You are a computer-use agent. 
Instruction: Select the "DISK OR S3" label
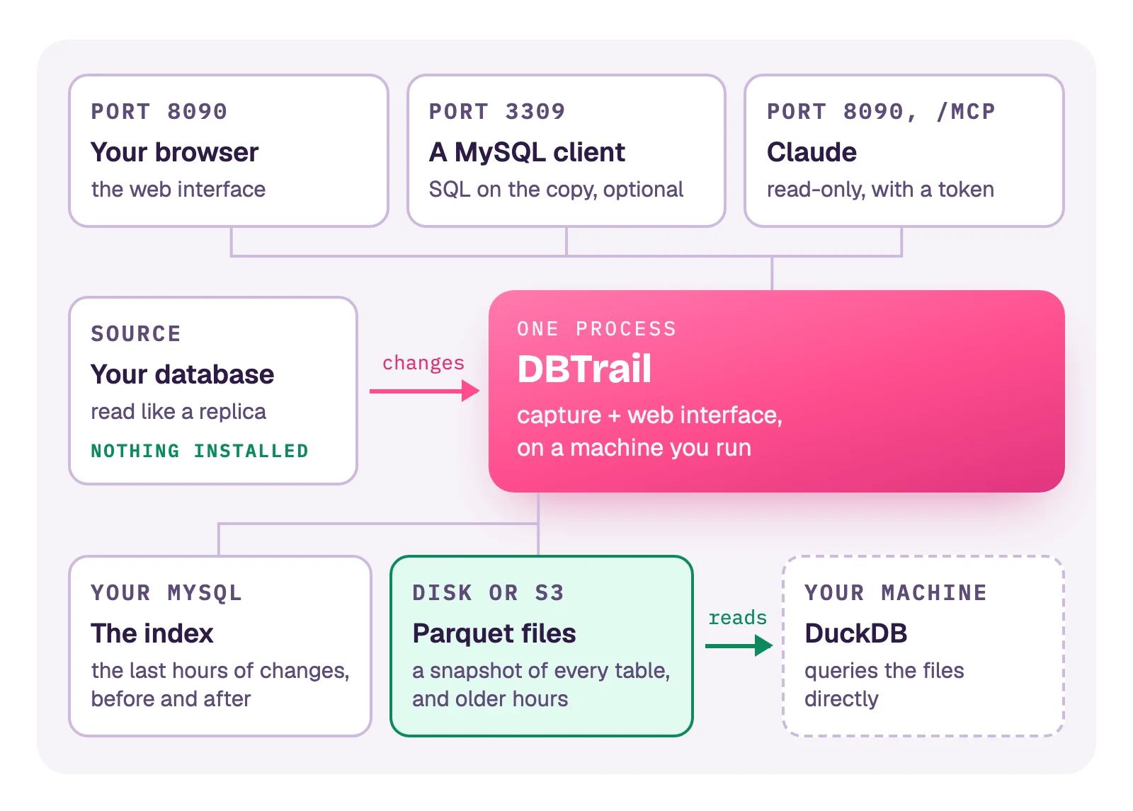point(488,592)
